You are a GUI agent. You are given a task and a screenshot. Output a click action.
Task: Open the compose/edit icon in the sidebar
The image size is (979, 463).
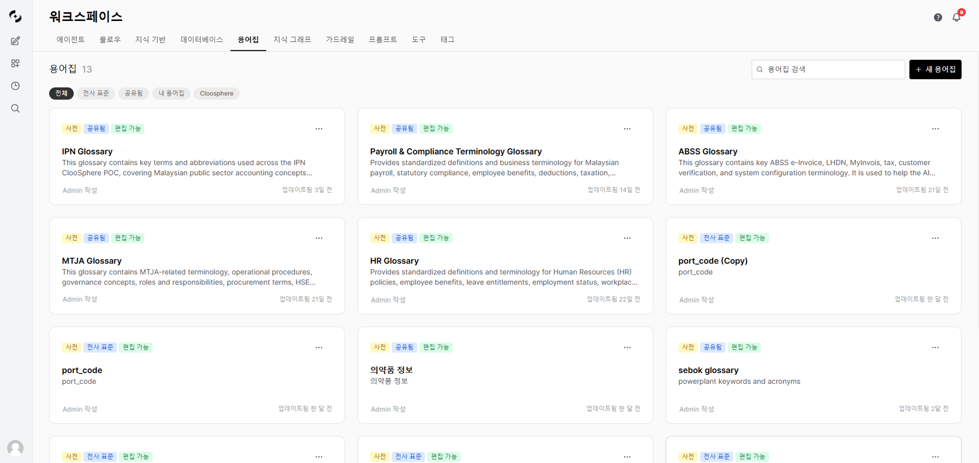[x=15, y=41]
